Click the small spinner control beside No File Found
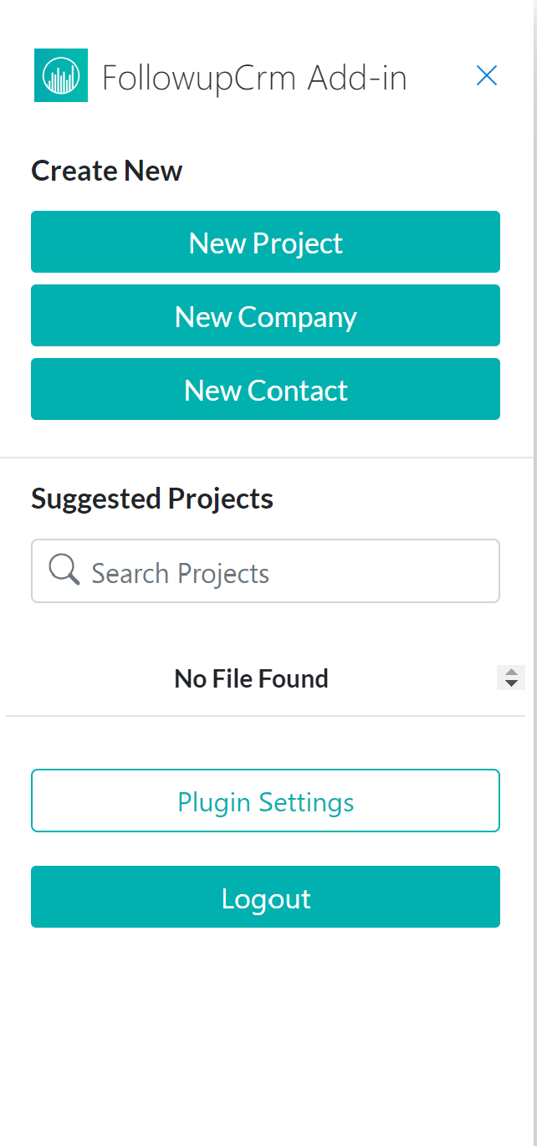This screenshot has width=537, height=1146. coord(510,678)
